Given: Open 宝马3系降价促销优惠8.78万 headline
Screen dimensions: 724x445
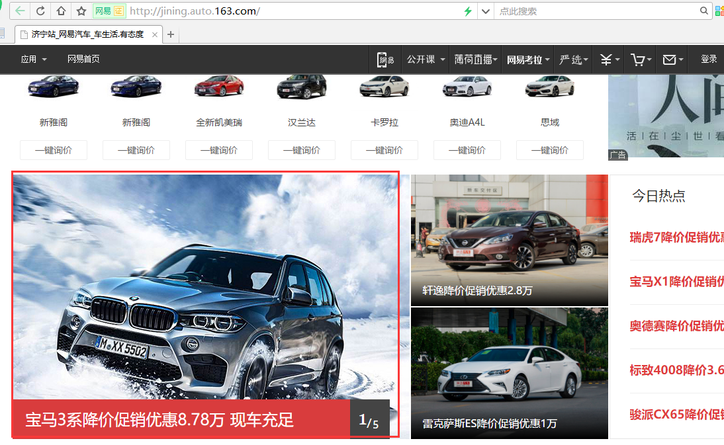Looking at the screenshot, I should (159, 420).
